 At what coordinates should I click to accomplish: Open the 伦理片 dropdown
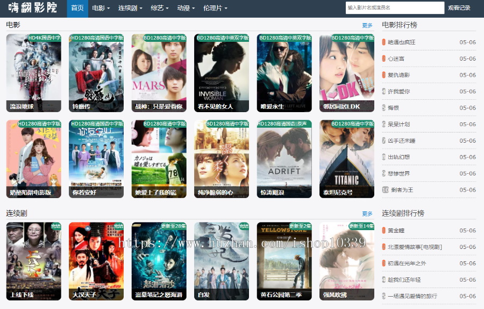[215, 8]
